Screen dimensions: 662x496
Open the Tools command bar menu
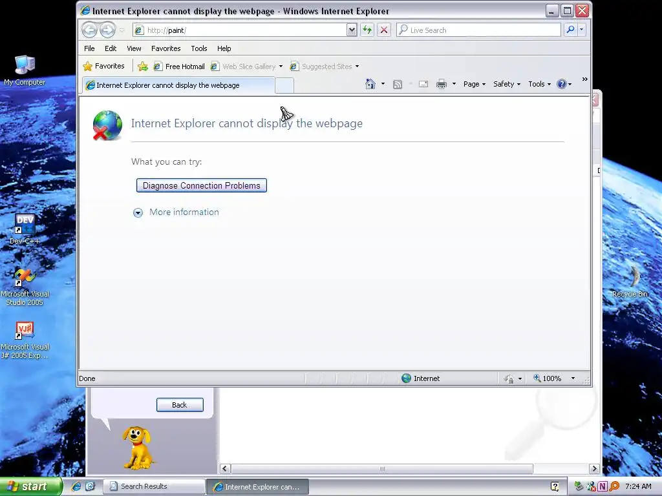pos(540,84)
